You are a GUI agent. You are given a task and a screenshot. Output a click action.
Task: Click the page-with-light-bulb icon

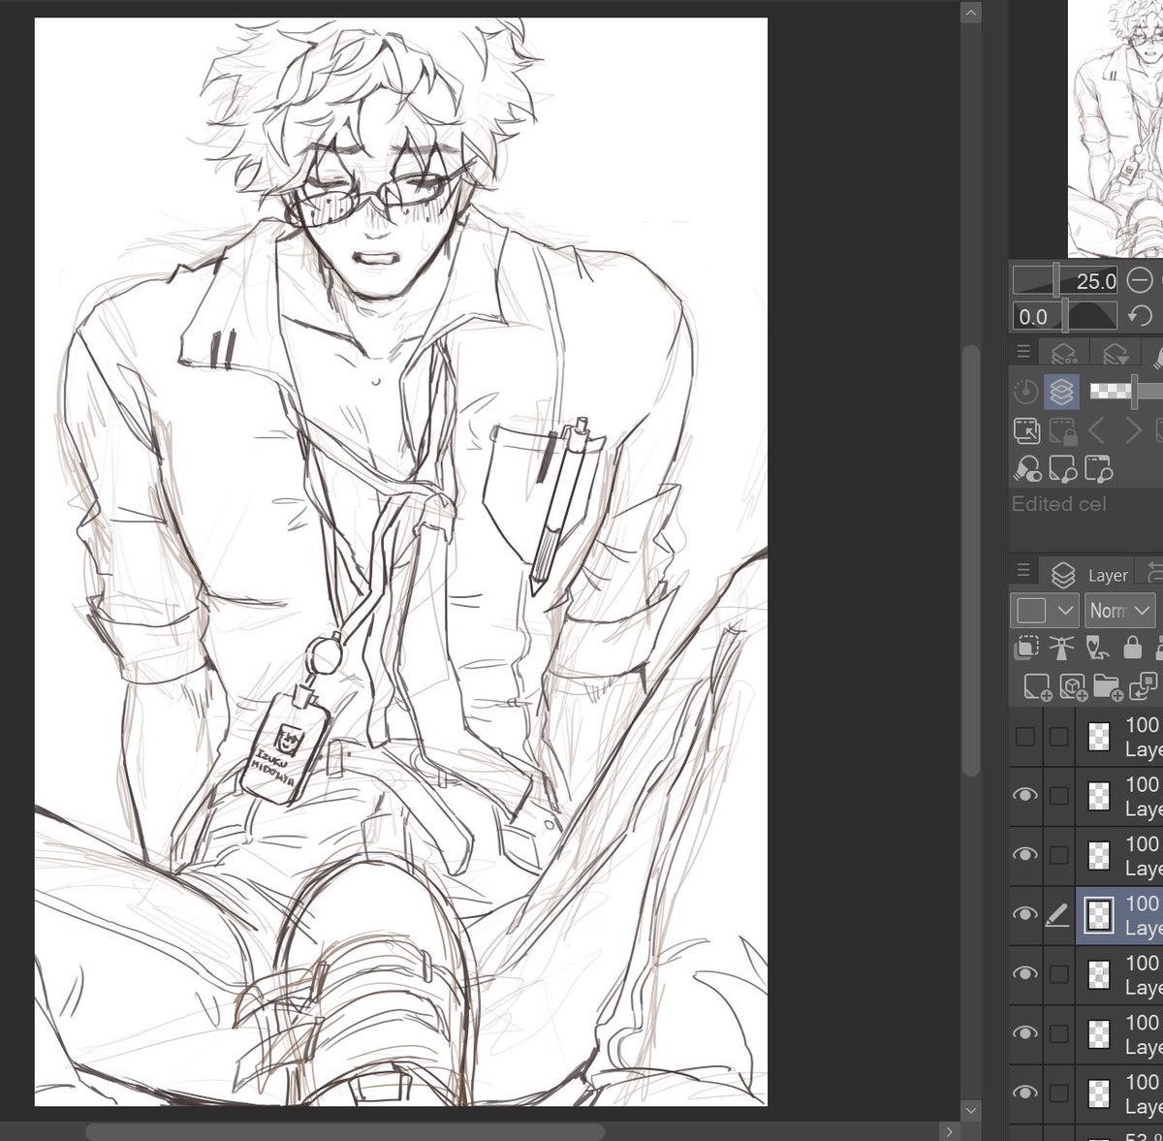1063,470
